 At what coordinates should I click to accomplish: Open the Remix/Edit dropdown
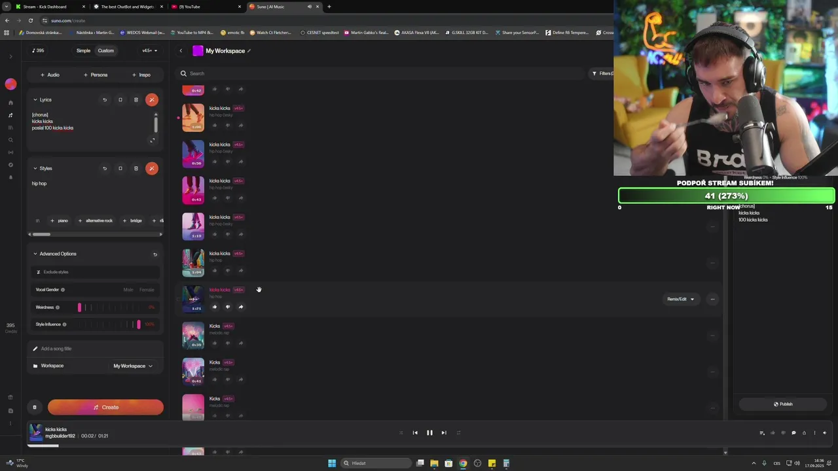point(681,300)
